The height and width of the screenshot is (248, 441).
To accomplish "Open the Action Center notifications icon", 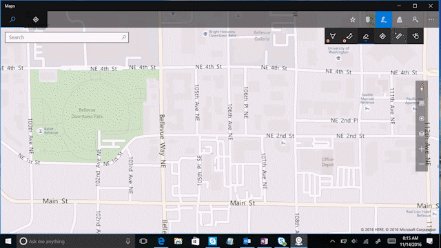I will click(x=429, y=241).
